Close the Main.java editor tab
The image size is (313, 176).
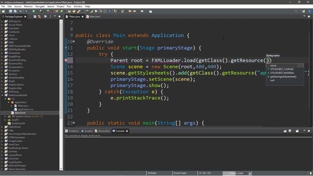[x=83, y=17]
